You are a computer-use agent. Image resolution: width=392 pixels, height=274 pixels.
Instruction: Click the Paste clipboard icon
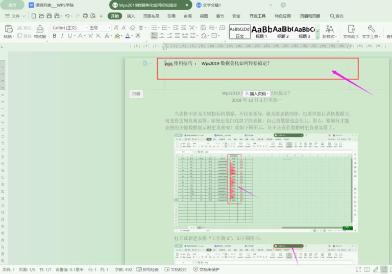9,29
